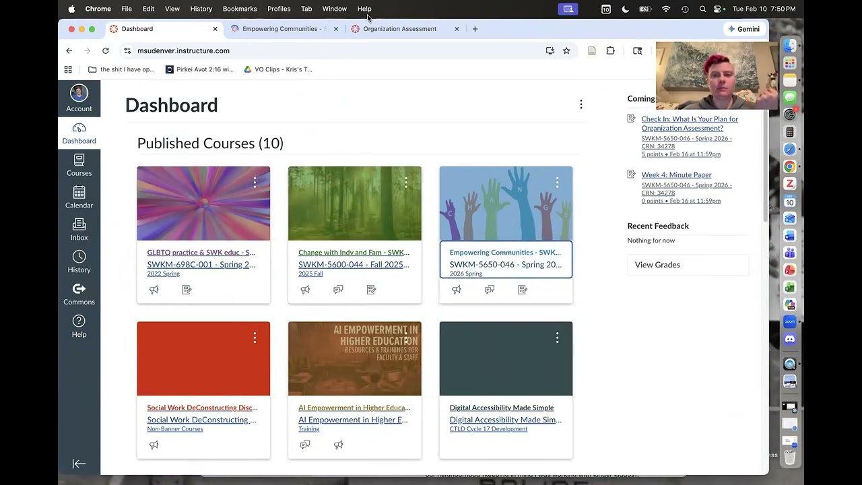Open discussions for Change with Indv course

[x=338, y=290]
